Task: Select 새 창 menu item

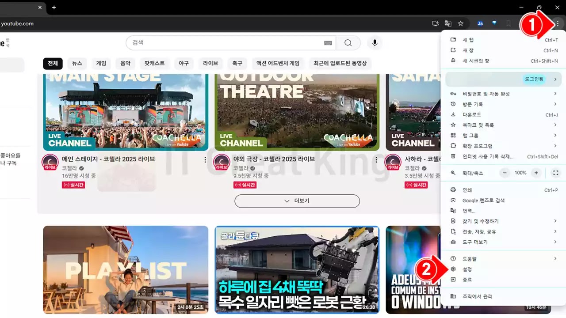Action: [x=504, y=50]
